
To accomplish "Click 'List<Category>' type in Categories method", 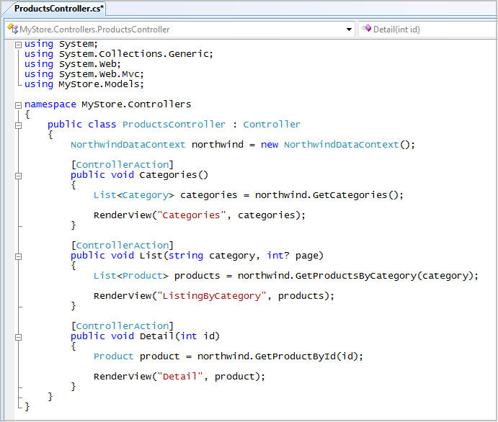I will (134, 195).
